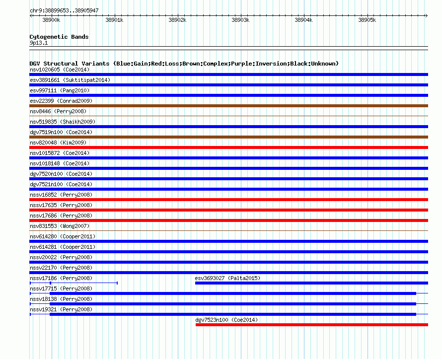Image resolution: width=442 pixels, height=359 pixels.
Task: Open variant dgv7521n100 (Coe2014) label
Action: pos(61,184)
